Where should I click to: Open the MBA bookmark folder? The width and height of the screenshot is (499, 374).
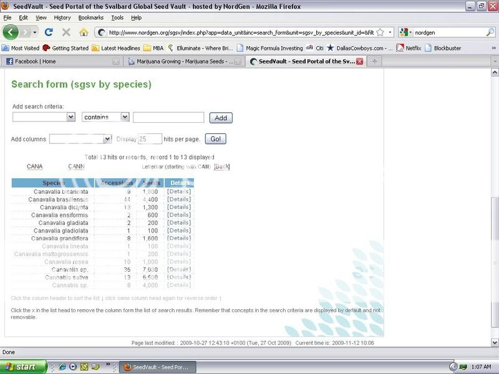click(153, 48)
